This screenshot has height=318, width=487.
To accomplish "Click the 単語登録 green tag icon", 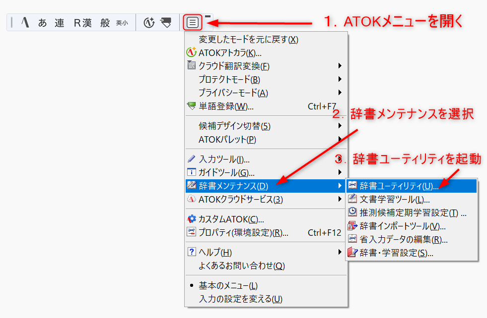I will tap(191, 106).
